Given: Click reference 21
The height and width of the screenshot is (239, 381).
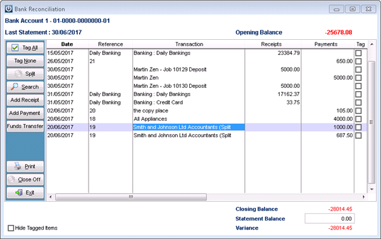Looking at the screenshot, I should coord(92,61).
